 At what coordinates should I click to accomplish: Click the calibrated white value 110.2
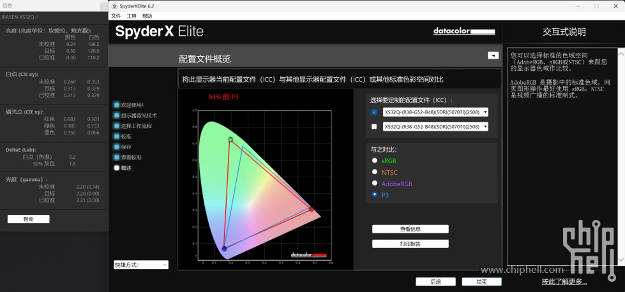(x=93, y=57)
